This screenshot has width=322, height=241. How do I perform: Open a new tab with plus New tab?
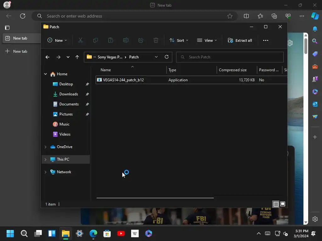(x=16, y=51)
